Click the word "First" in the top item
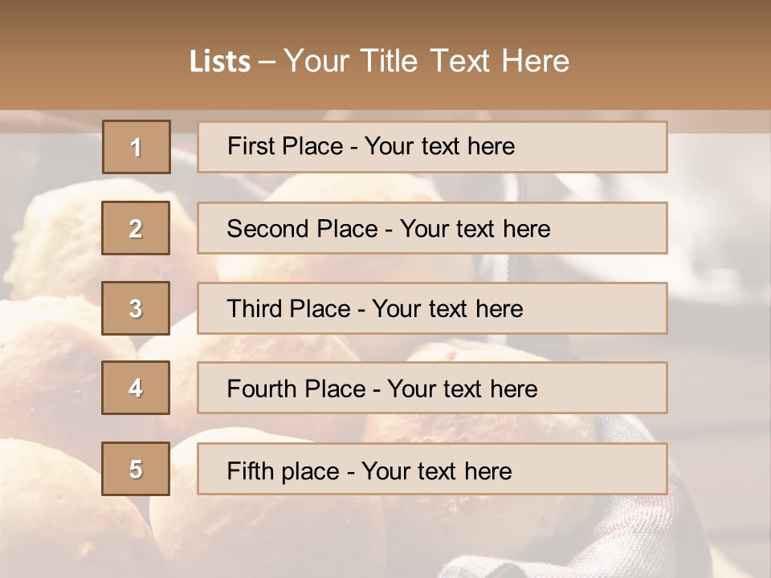Screen dimensions: 771x578 pyautogui.click(x=251, y=146)
